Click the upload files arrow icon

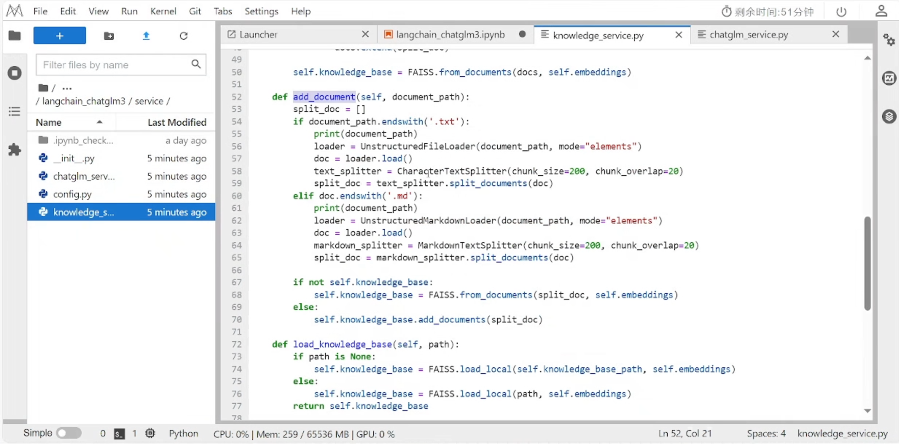click(x=146, y=36)
